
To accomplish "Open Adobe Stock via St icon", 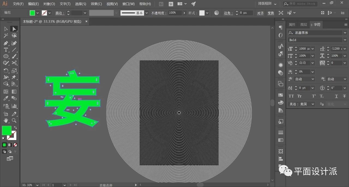I will [171, 4].
